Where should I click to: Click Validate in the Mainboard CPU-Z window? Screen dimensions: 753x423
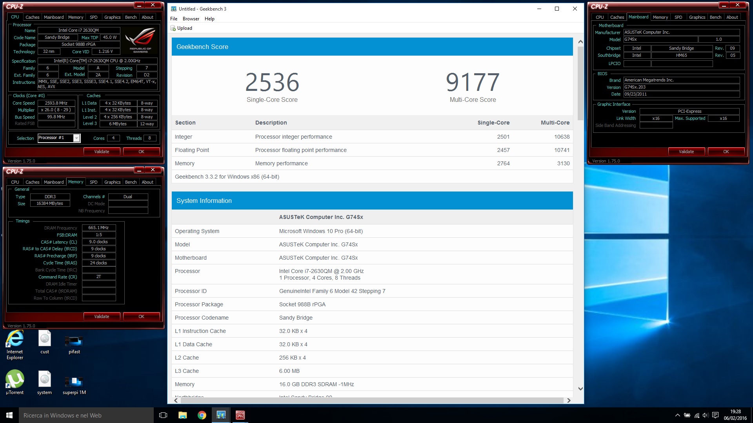click(686, 152)
